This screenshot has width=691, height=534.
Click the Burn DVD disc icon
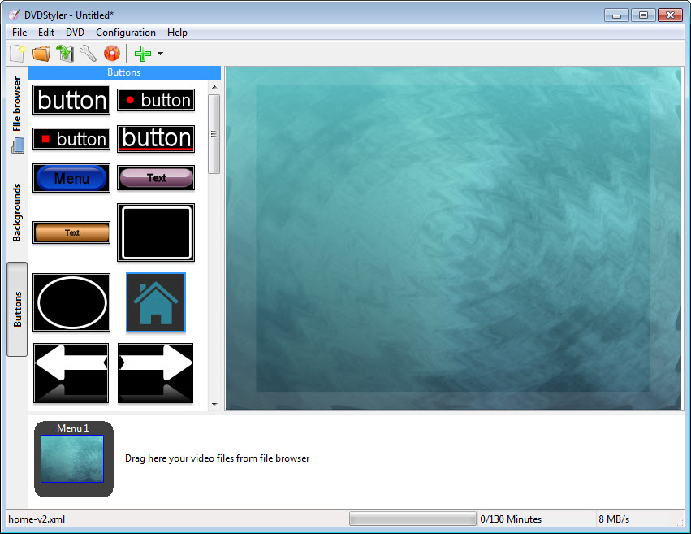click(112, 54)
